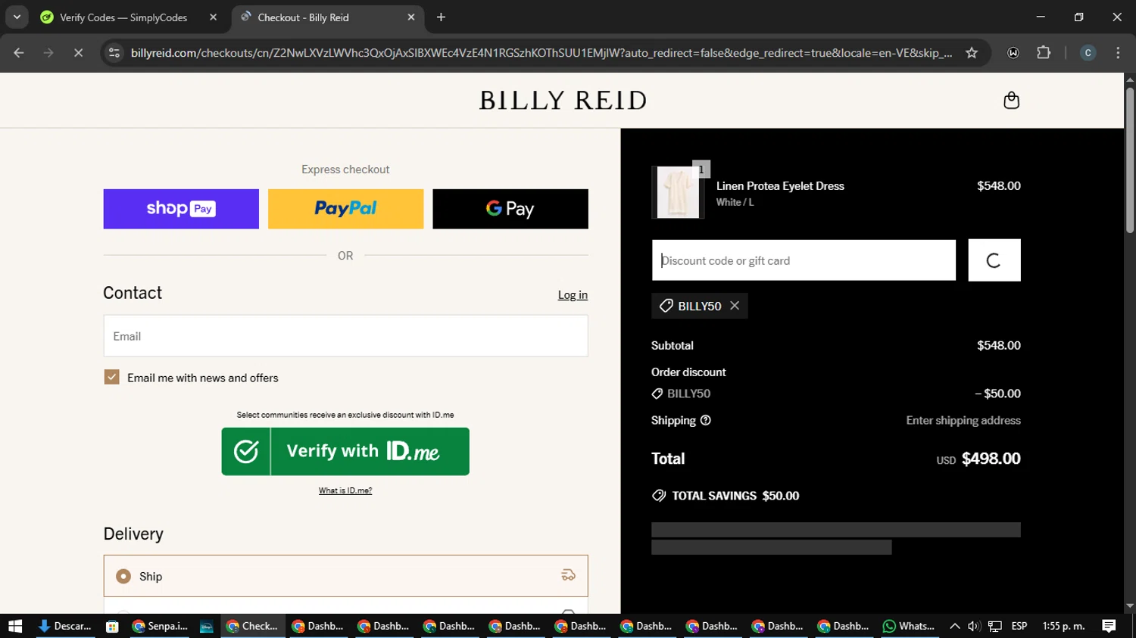Open a new browser tab
Viewport: 1136px width, 638px height.
[441, 17]
